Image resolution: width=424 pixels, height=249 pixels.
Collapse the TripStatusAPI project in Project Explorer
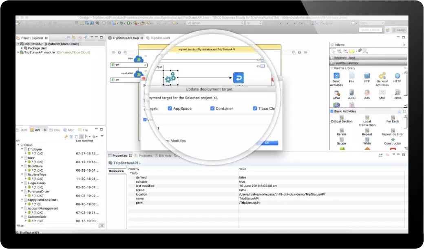18,44
